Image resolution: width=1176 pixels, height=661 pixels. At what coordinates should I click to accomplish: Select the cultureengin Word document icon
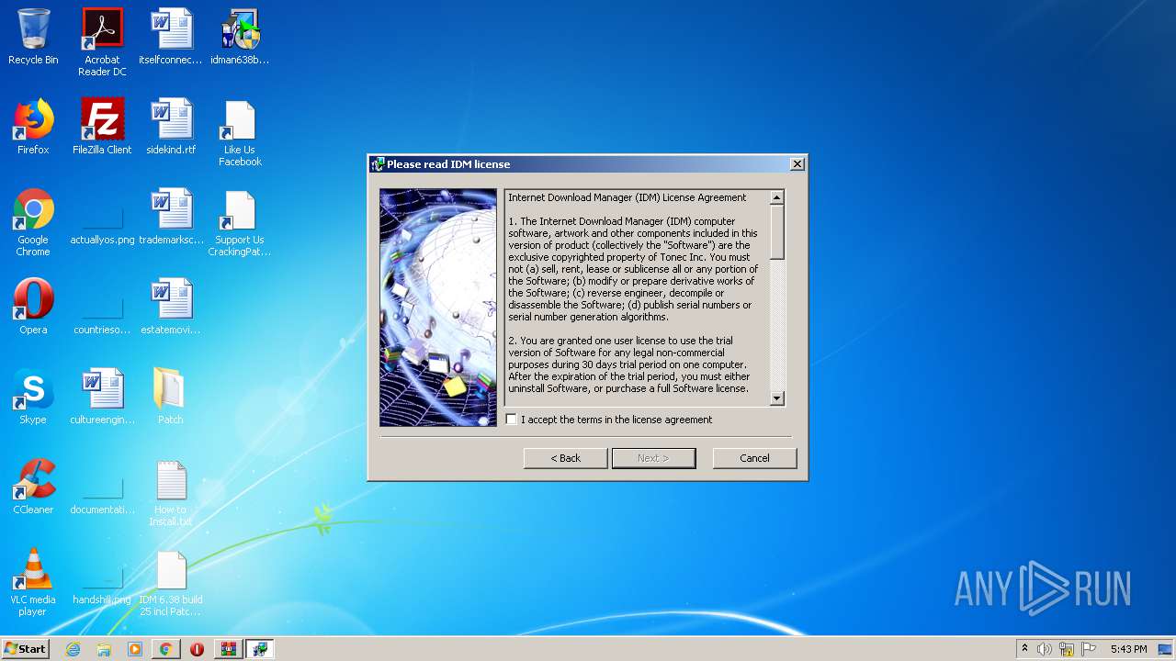pos(102,398)
